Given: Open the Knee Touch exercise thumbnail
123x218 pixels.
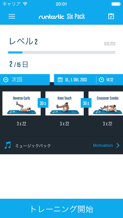Looking at the screenshot, I should click(64, 103).
